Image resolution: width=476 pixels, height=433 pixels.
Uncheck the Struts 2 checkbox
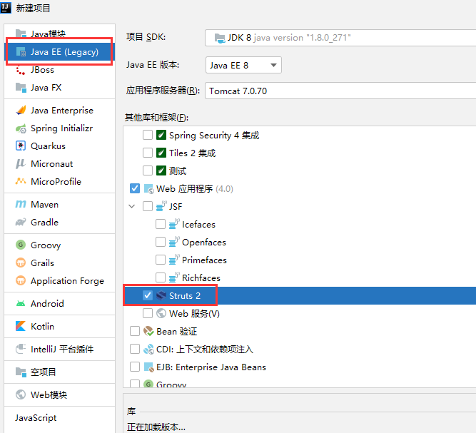pos(148,295)
